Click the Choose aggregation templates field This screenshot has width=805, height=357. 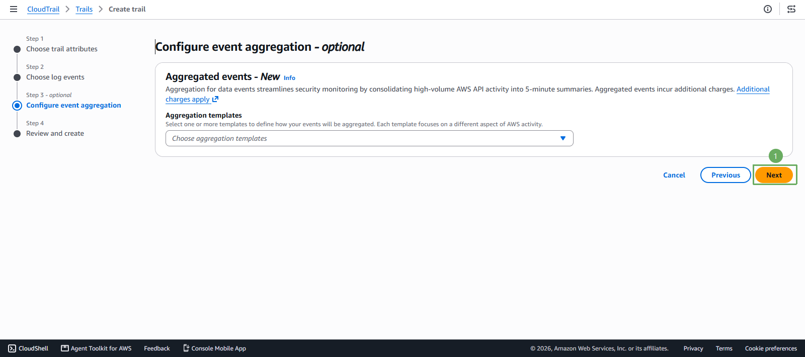[369, 138]
